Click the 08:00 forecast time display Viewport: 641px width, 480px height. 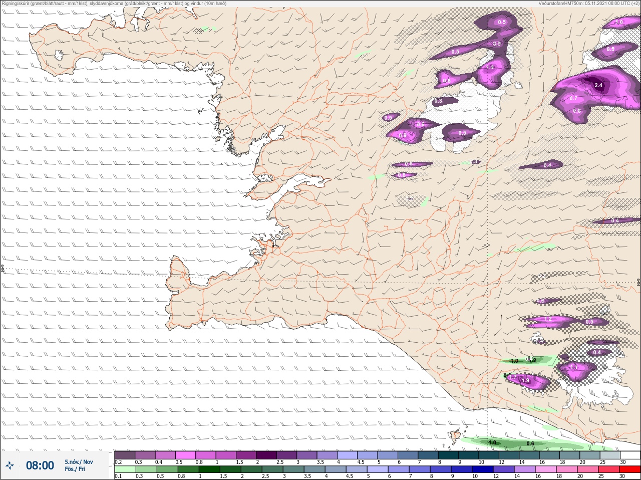coord(40,465)
